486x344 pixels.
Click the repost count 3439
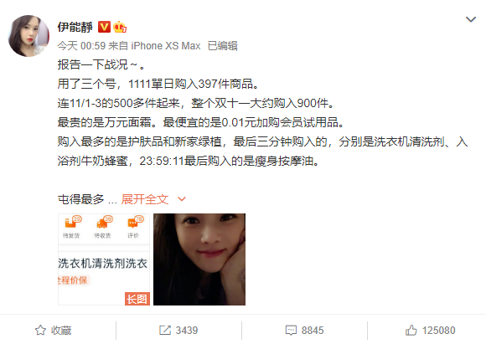click(187, 331)
